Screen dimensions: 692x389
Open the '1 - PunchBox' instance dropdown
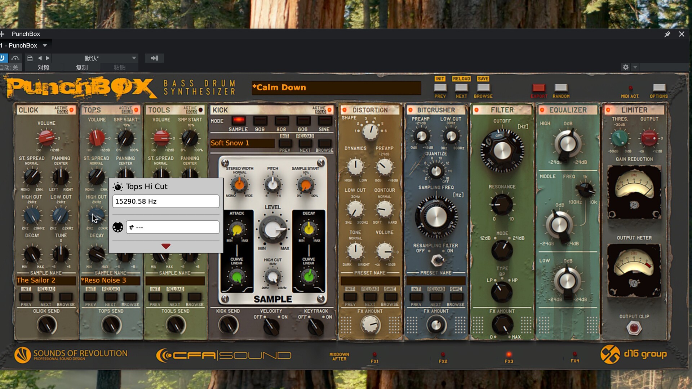(x=45, y=45)
